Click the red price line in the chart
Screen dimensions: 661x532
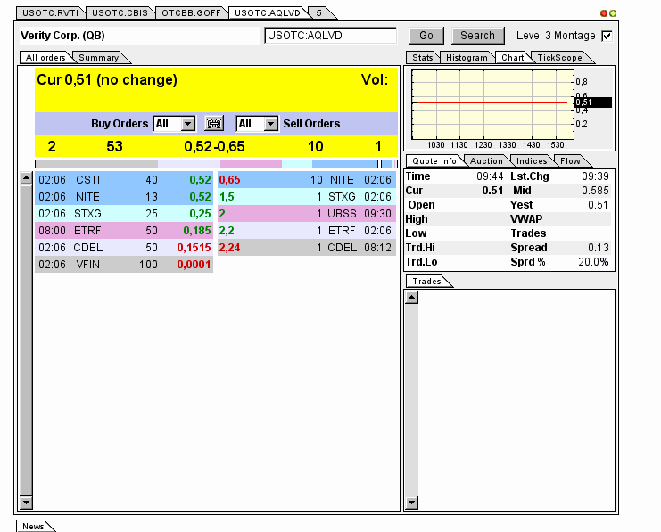point(490,102)
